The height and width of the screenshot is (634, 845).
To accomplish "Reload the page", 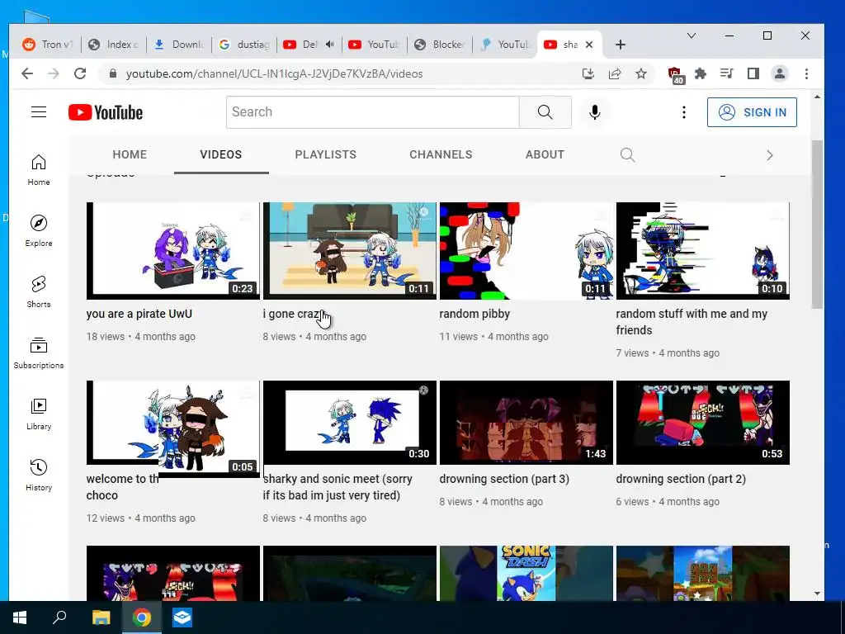I will tap(80, 73).
